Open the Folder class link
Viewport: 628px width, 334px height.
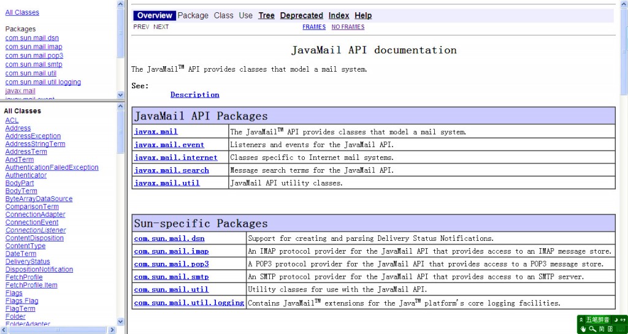coord(15,316)
